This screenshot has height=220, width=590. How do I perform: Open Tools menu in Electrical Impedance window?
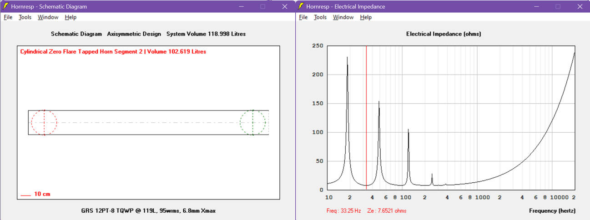[x=320, y=17]
